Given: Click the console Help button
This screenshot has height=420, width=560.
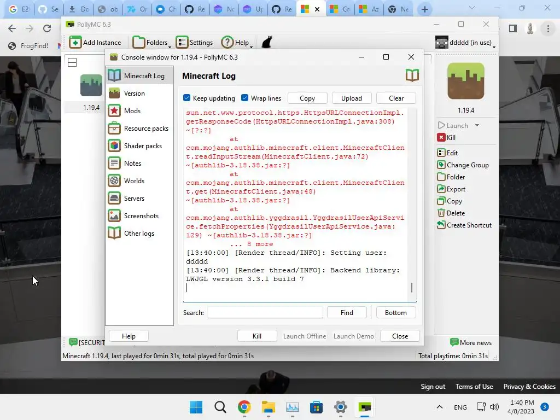Looking at the screenshot, I should pos(129,336).
